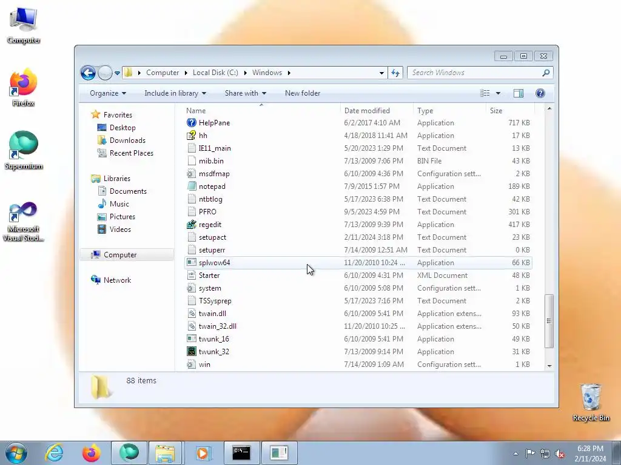Select the hh application icon

pos(191,135)
